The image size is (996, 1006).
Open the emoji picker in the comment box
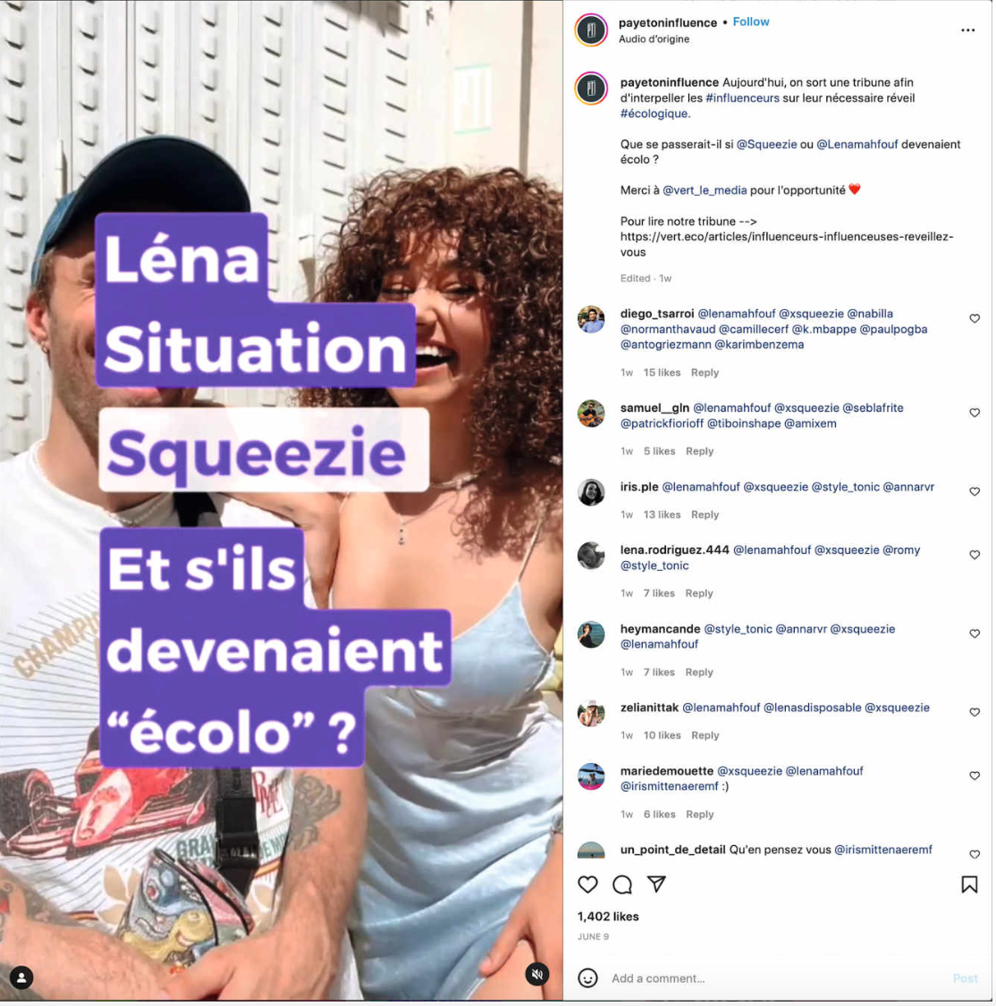[x=588, y=980]
